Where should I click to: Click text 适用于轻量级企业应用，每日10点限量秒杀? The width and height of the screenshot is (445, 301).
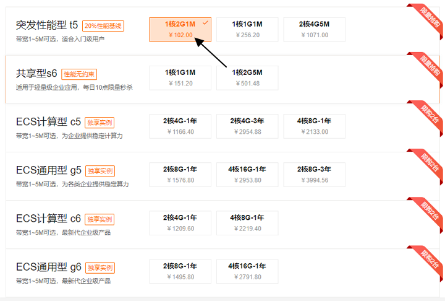[74, 87]
